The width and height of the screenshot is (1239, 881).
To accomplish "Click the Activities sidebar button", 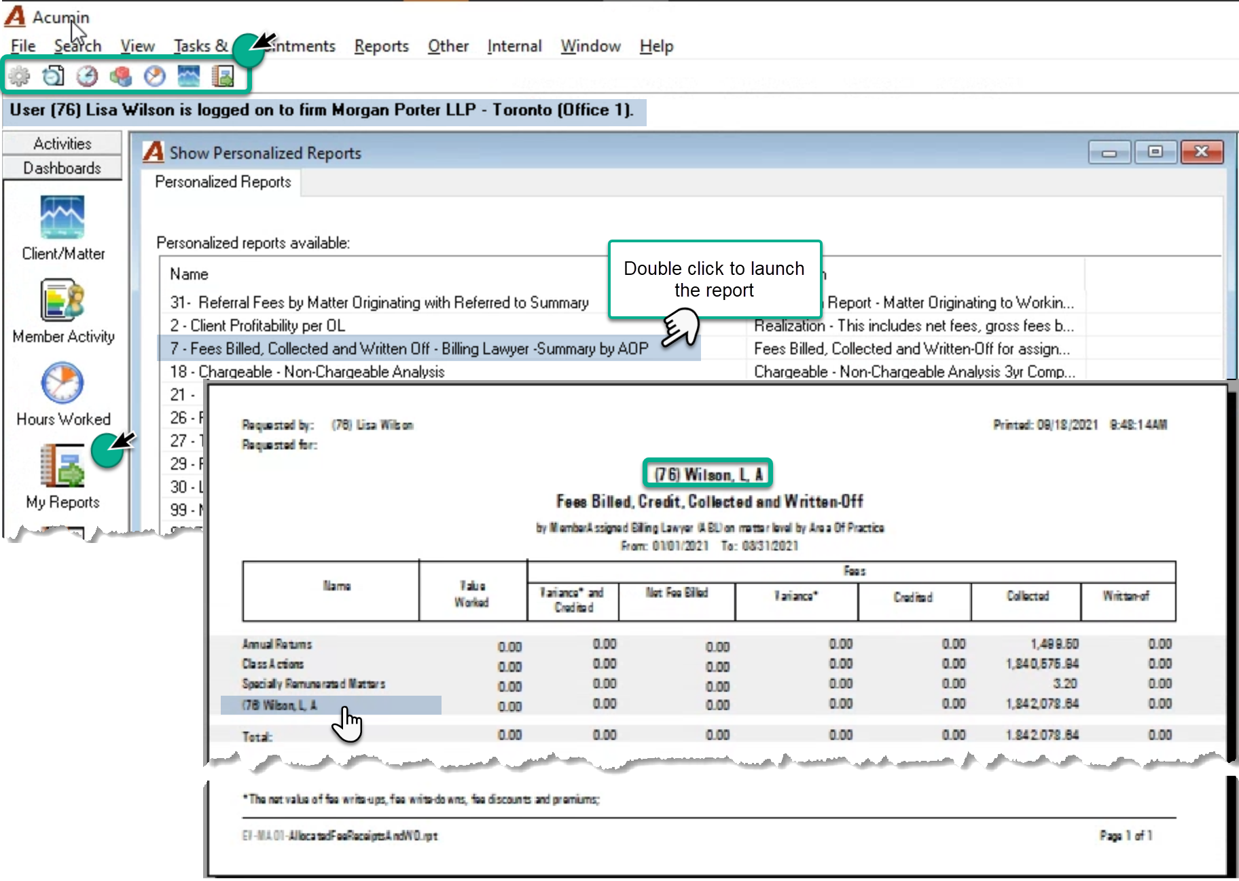I will [62, 143].
